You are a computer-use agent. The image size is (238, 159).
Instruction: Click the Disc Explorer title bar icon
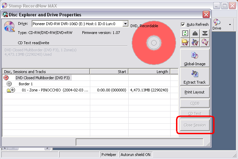pyautogui.click(x=5, y=15)
